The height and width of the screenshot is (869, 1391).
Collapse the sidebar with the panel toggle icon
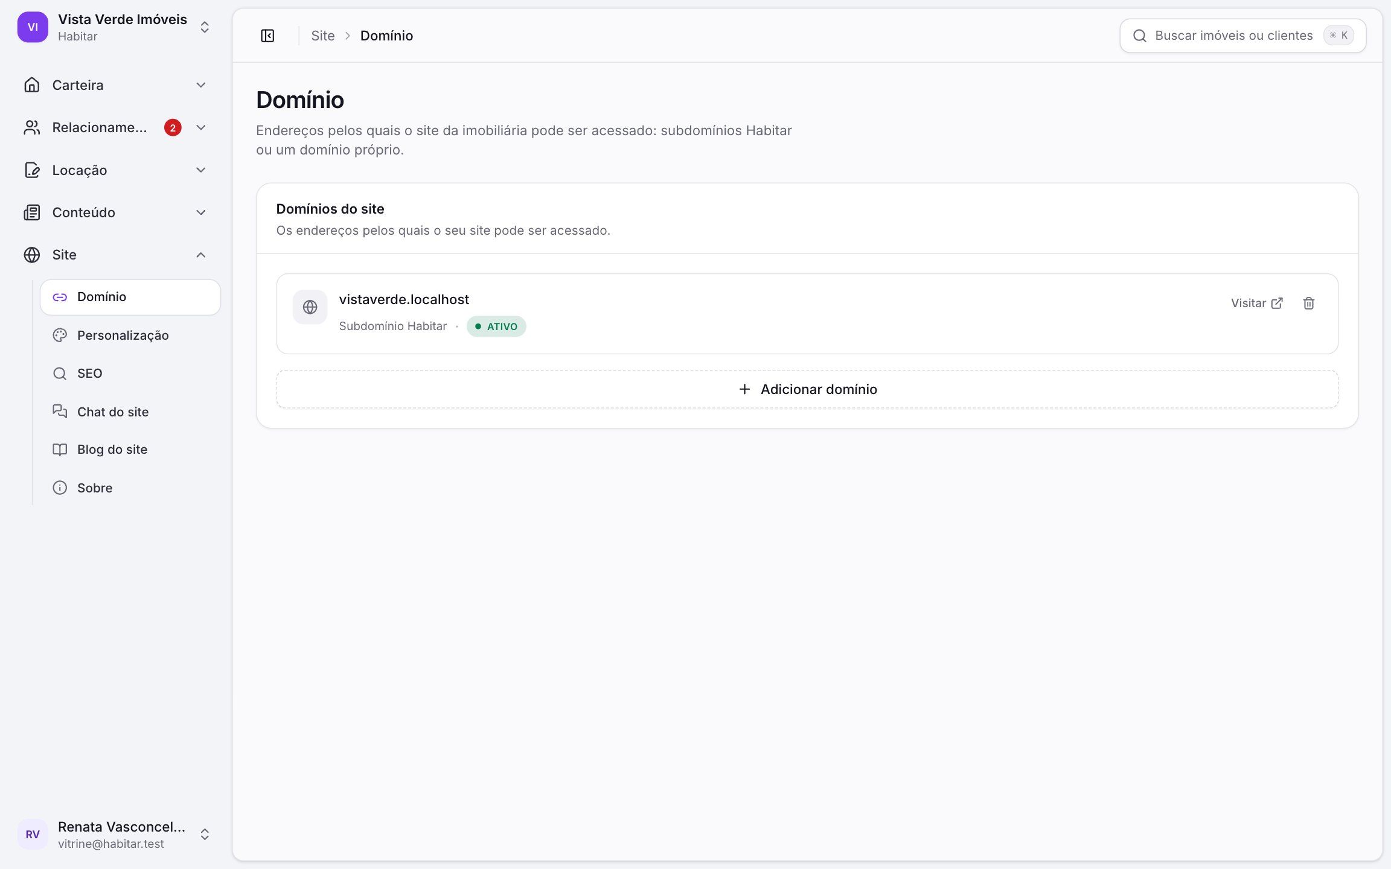coord(267,36)
